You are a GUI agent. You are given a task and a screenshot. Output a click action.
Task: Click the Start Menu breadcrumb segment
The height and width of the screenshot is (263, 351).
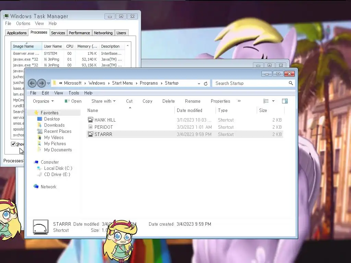click(x=122, y=83)
